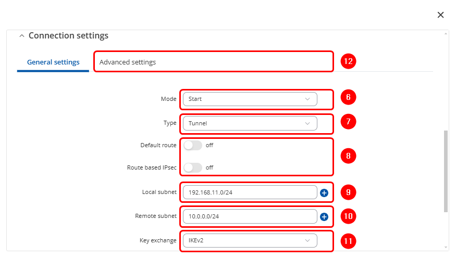Close the dialog with the X icon

click(440, 15)
